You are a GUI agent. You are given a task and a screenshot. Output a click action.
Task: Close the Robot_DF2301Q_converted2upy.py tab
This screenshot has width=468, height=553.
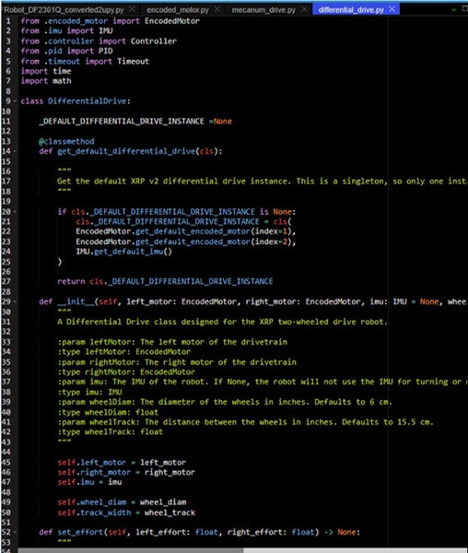[132, 9]
